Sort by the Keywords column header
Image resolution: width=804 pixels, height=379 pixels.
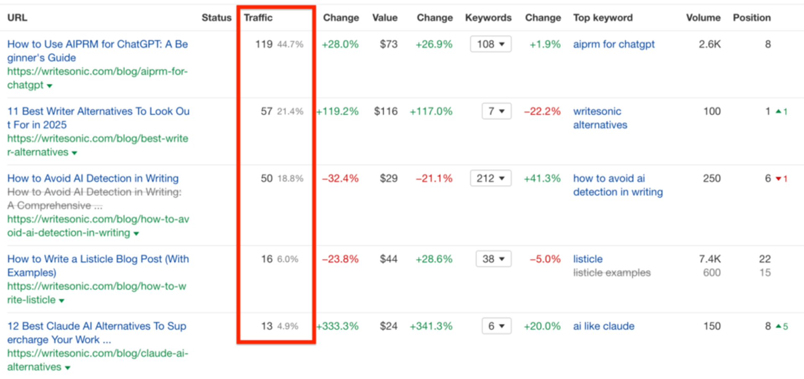pos(488,18)
